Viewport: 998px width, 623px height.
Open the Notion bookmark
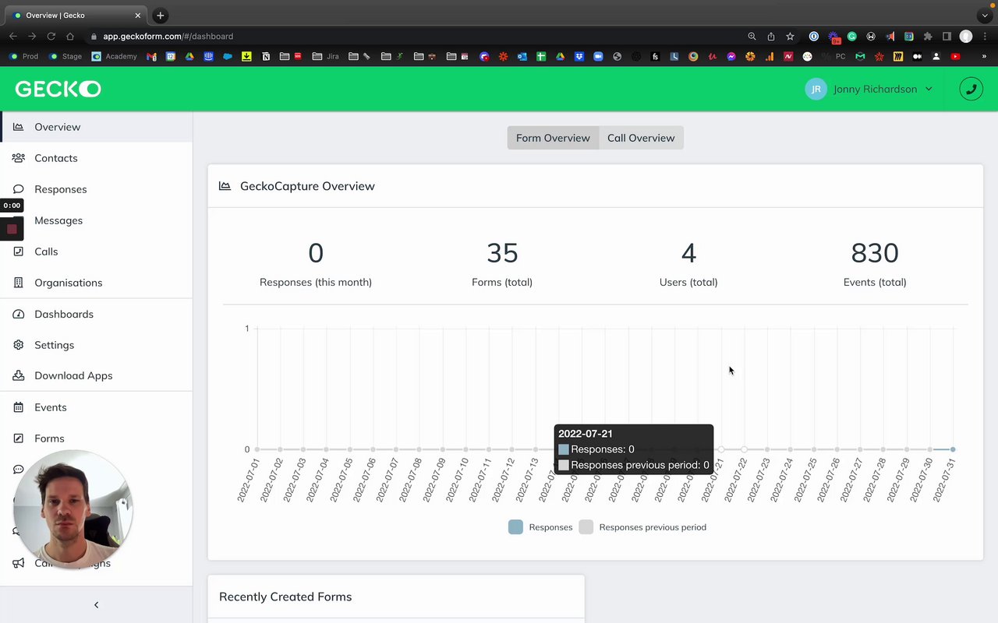(x=266, y=57)
